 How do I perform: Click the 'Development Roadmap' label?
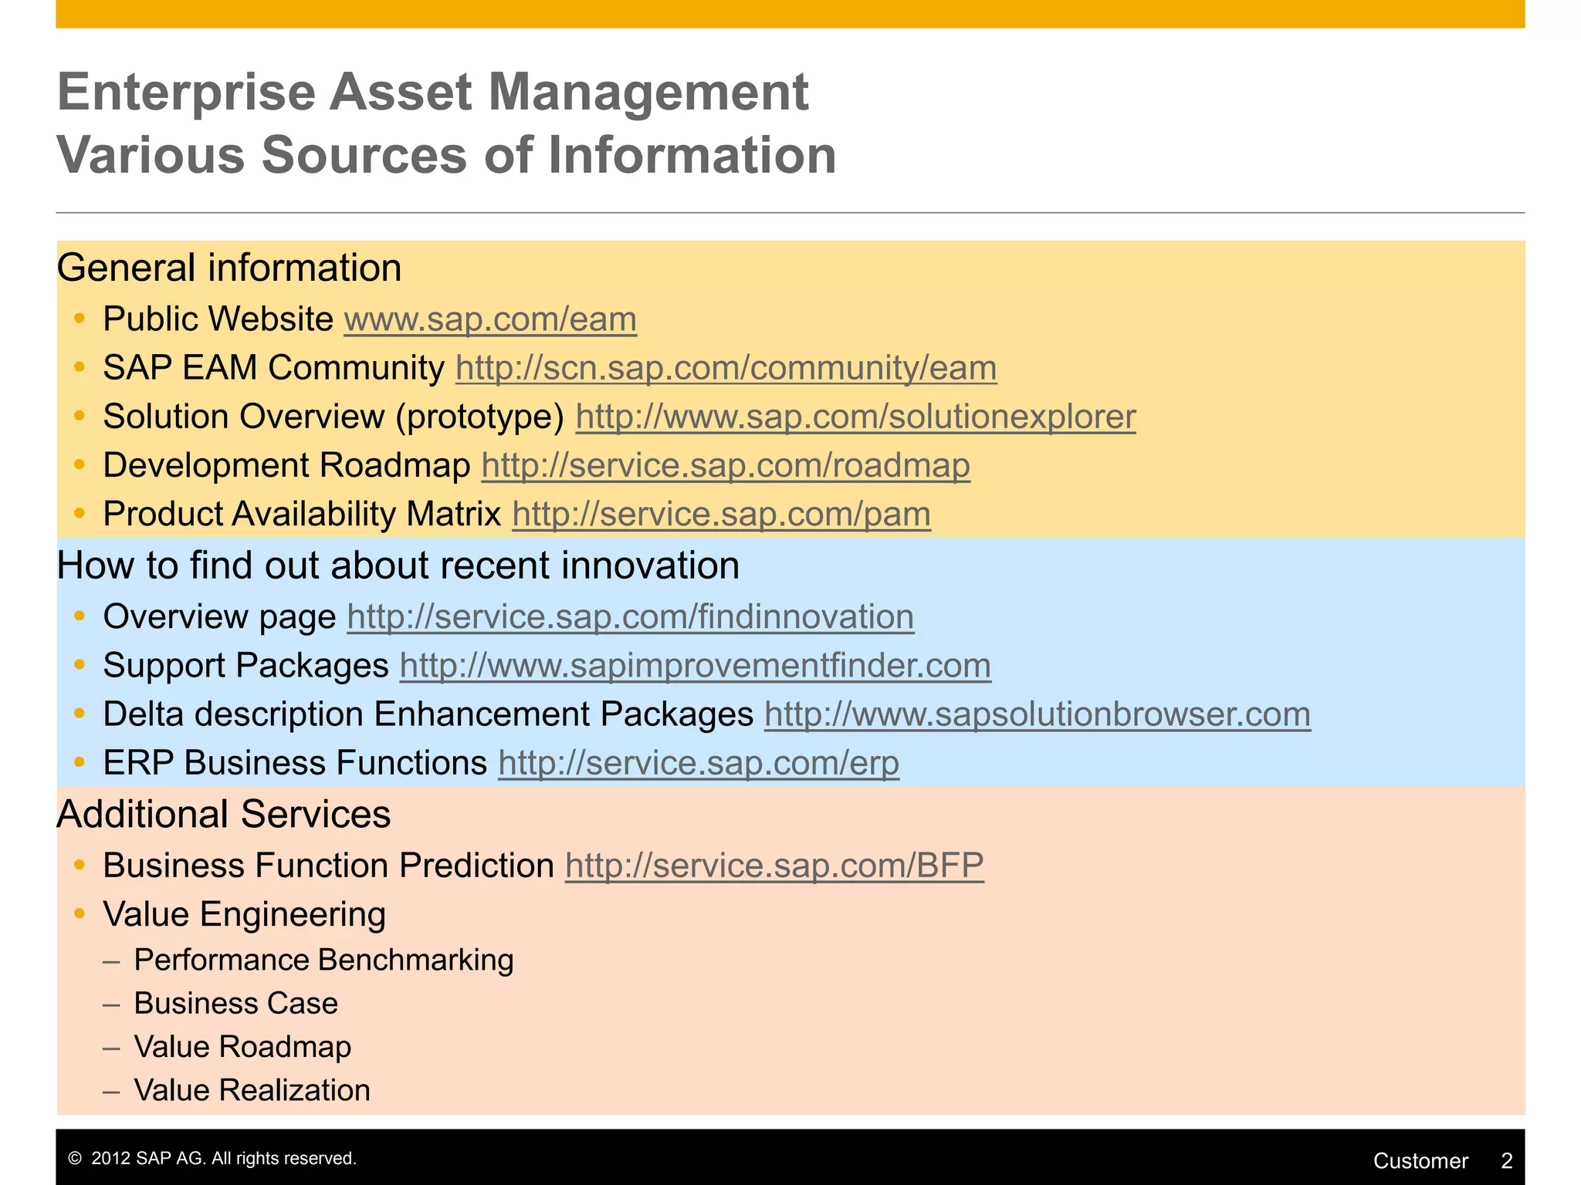(287, 465)
